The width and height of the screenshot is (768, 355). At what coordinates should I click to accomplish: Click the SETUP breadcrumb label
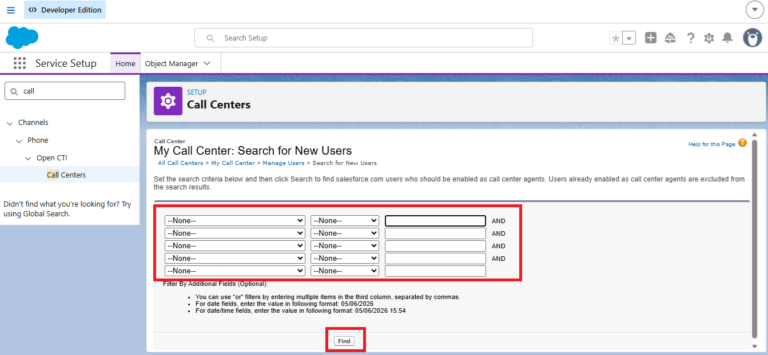(x=197, y=92)
